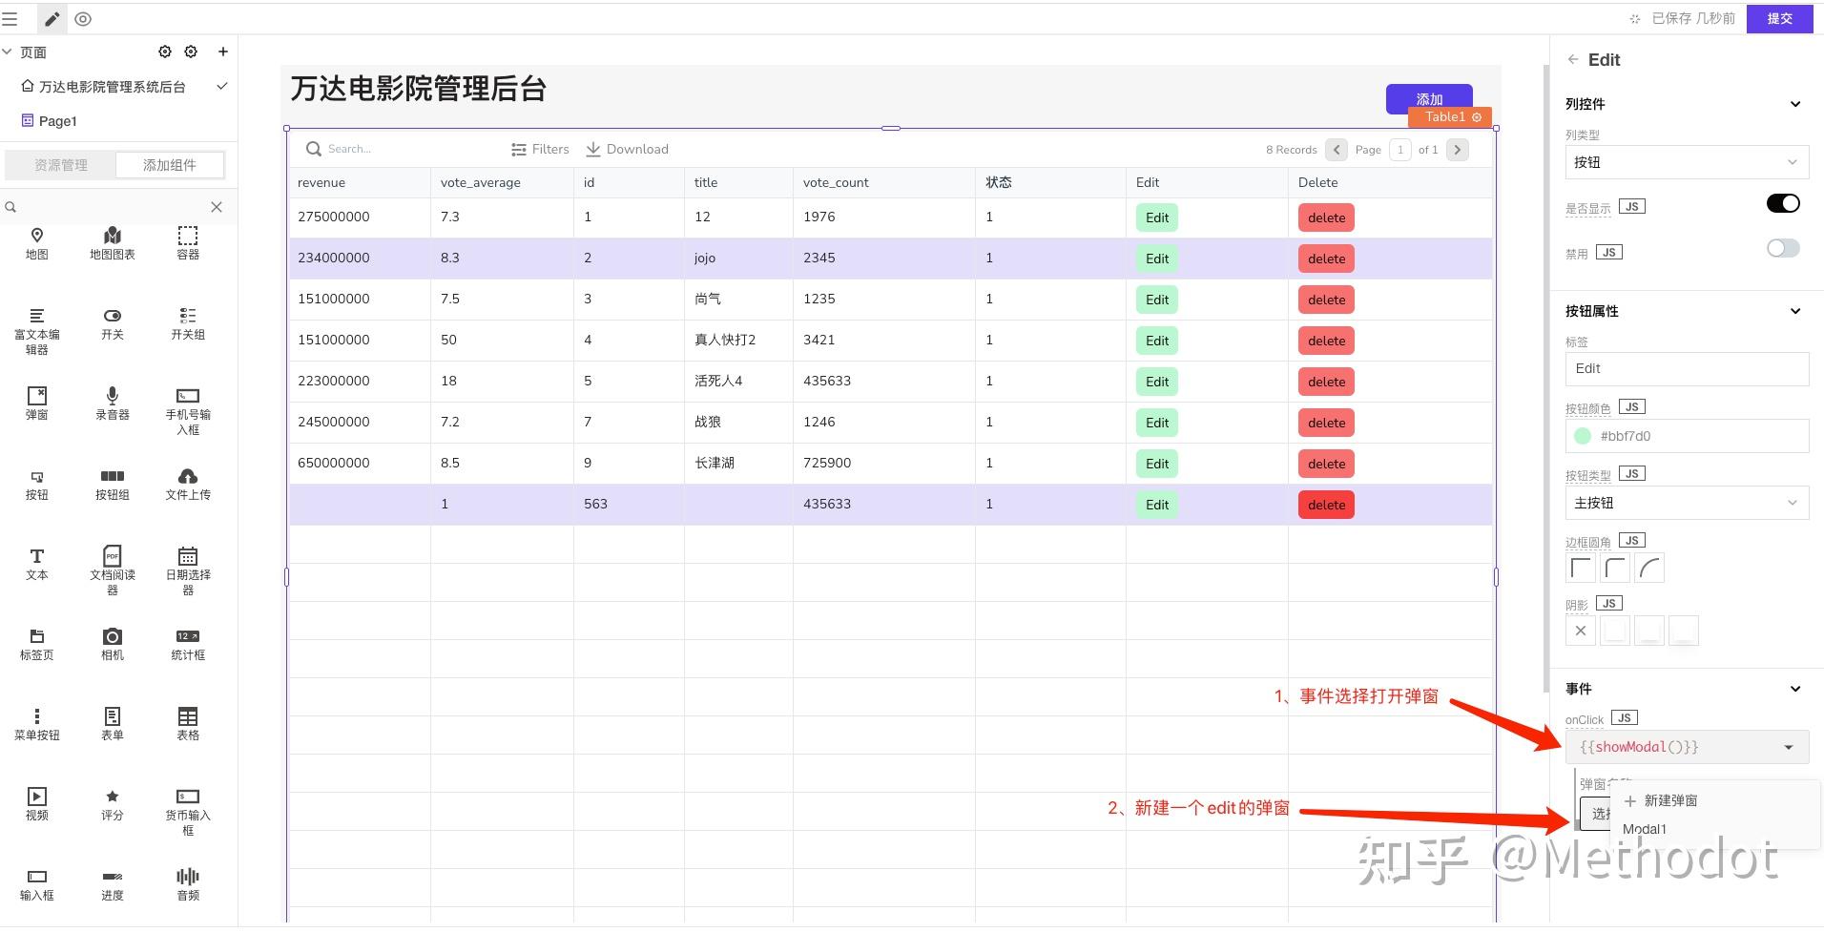Select the 开关 switch widget
This screenshot has height=932, width=1824.
pyautogui.click(x=113, y=324)
